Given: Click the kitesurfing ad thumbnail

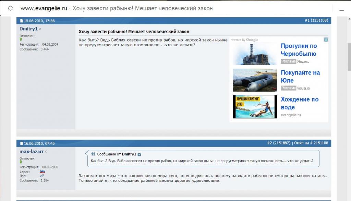Looking at the screenshot, I should [255, 107].
